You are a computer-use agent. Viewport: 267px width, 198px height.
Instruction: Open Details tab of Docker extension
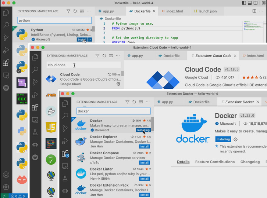tap(183, 162)
